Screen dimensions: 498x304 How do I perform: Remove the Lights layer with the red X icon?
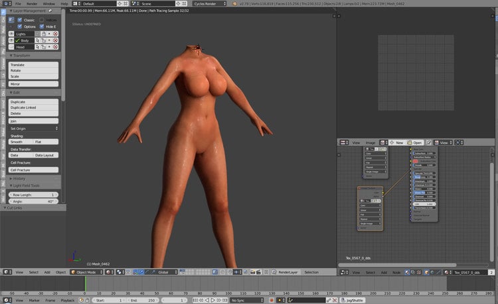click(x=55, y=34)
